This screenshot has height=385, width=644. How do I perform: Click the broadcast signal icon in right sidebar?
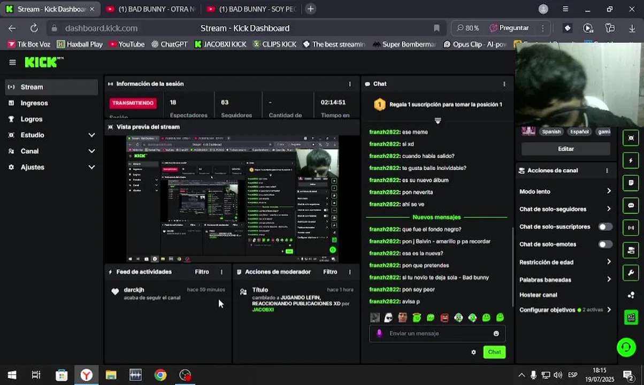(x=631, y=228)
